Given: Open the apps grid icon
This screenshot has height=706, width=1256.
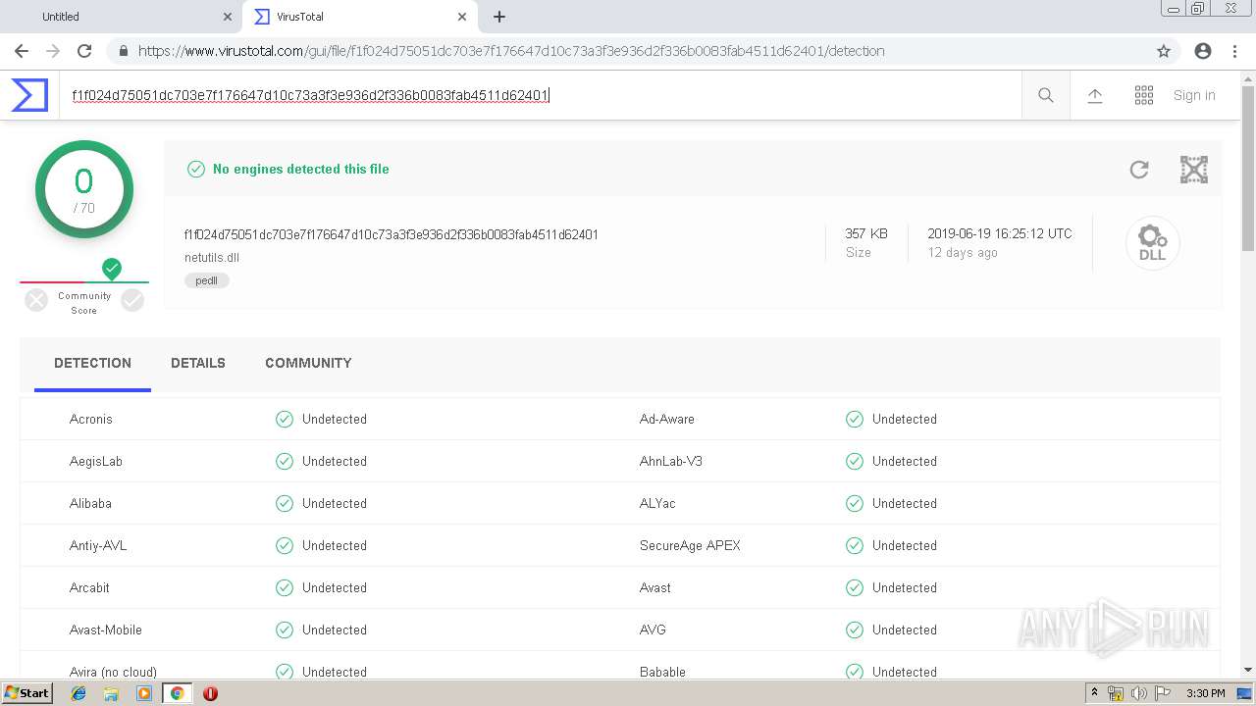Looking at the screenshot, I should pos(1144,95).
